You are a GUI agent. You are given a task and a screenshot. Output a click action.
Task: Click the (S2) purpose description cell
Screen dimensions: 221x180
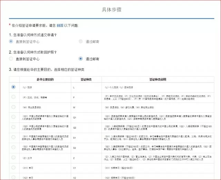45,148
